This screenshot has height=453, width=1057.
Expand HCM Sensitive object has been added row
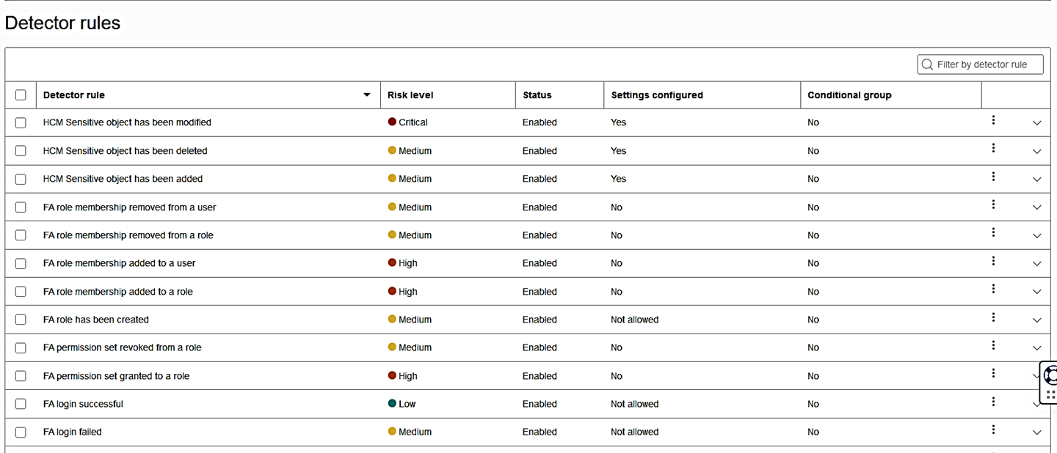coord(1036,180)
